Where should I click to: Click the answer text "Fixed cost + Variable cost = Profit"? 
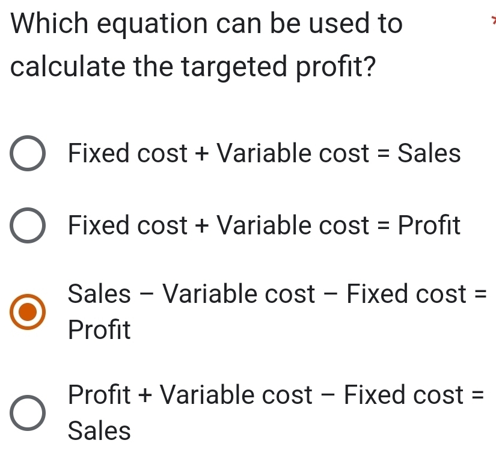264,226
